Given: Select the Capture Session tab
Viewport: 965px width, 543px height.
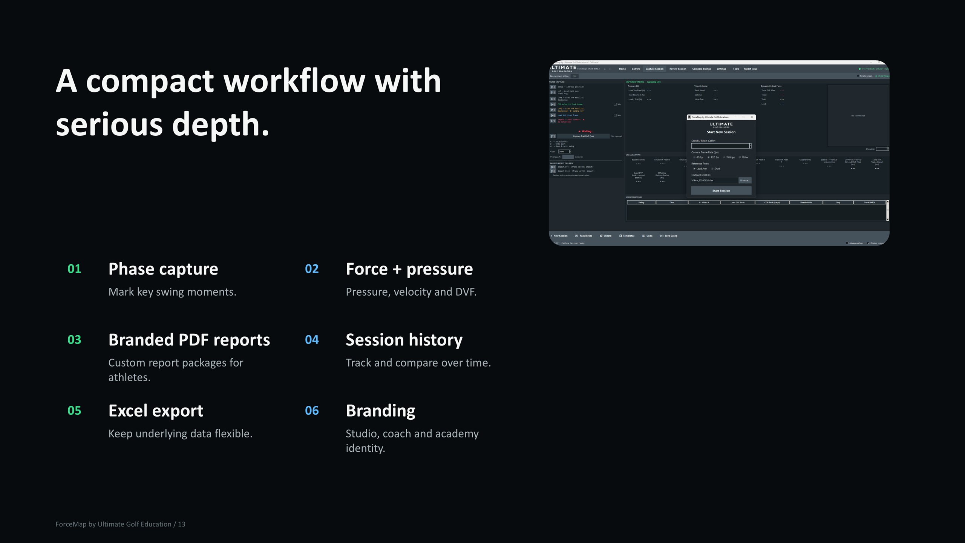Looking at the screenshot, I should (x=654, y=69).
